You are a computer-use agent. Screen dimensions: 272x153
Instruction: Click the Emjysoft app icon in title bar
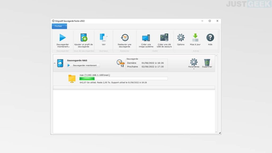[53, 21]
